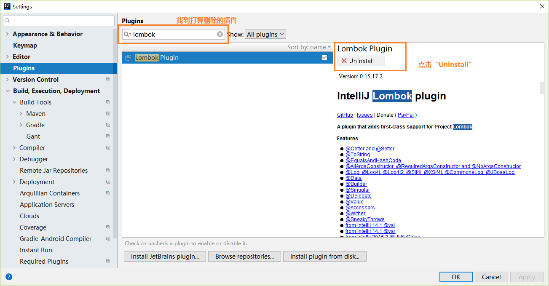Open the @Data feature link

point(354,178)
